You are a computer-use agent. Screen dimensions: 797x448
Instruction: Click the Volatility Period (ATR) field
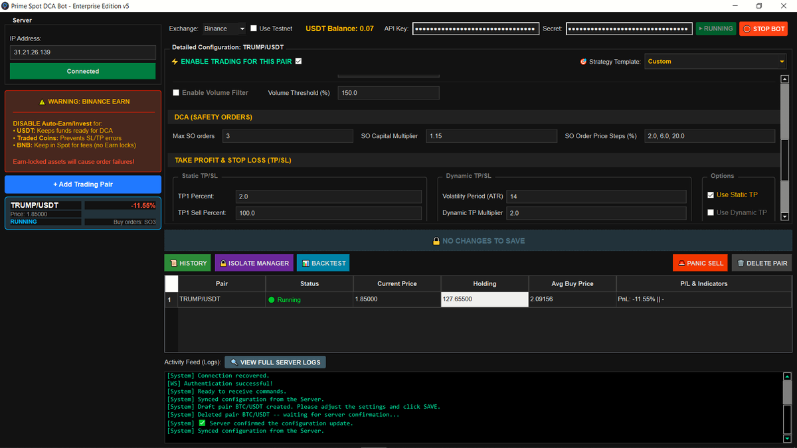click(x=596, y=196)
